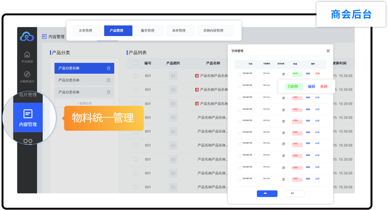388x210 pixels.
Task: Toggle select-all checkbox in 产品列表 header
Action: (x=136, y=63)
